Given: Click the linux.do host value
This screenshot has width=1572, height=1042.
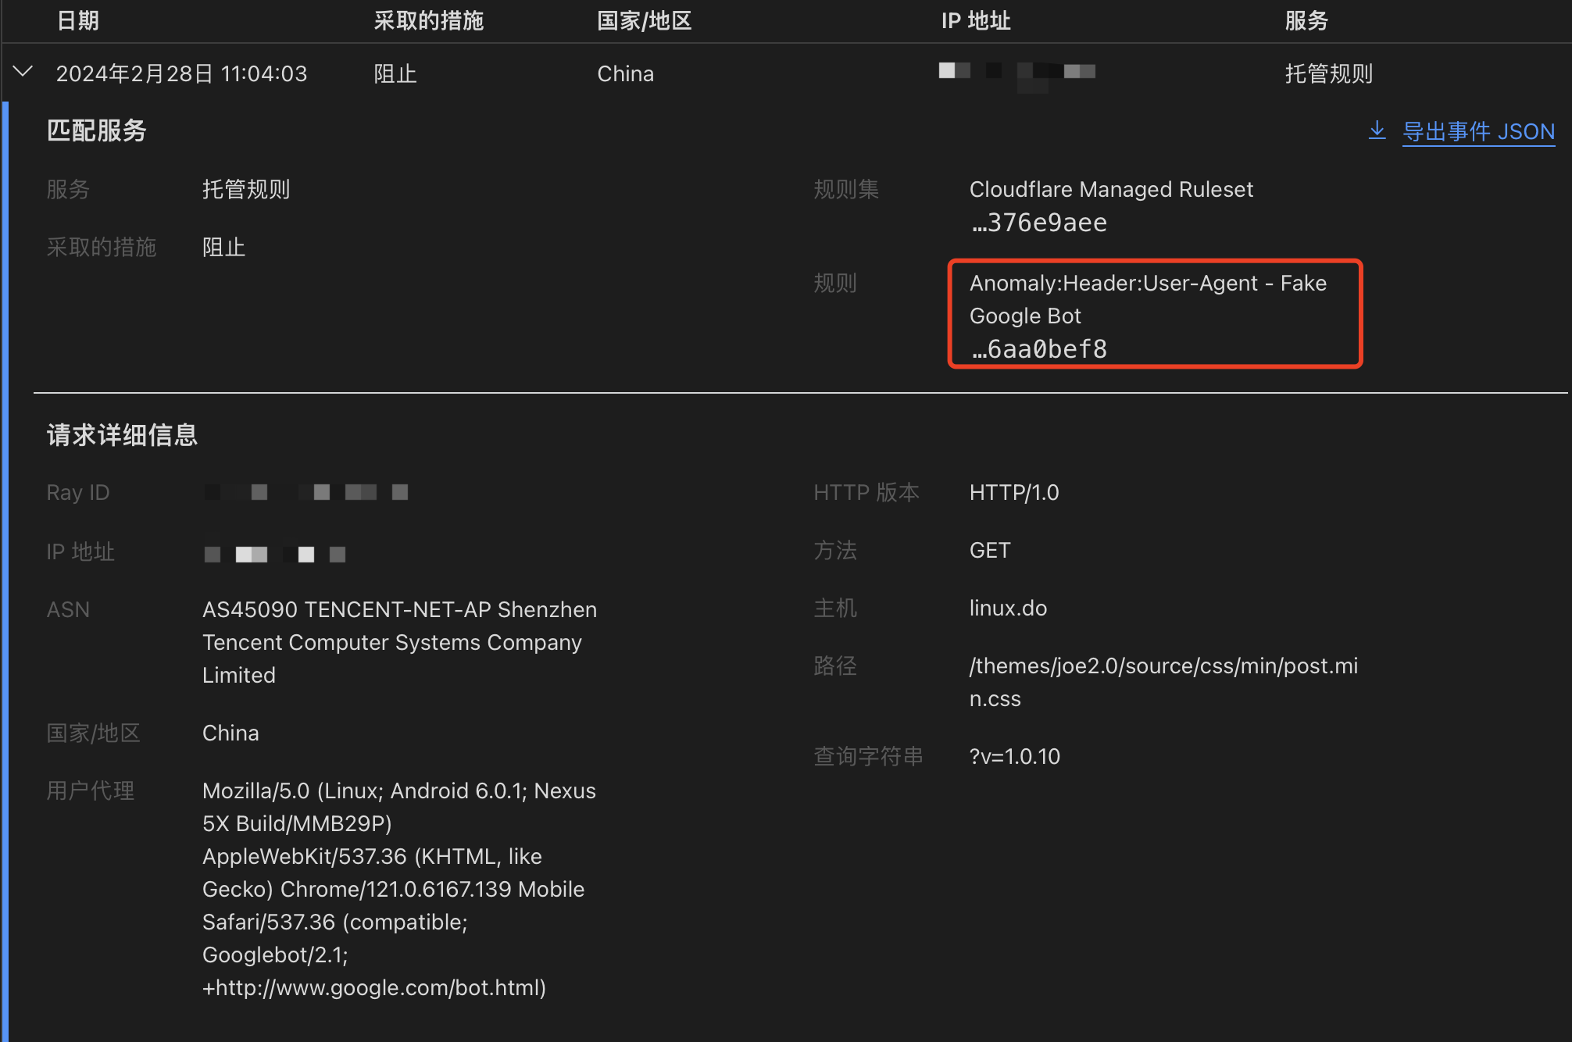Looking at the screenshot, I should tap(1008, 608).
